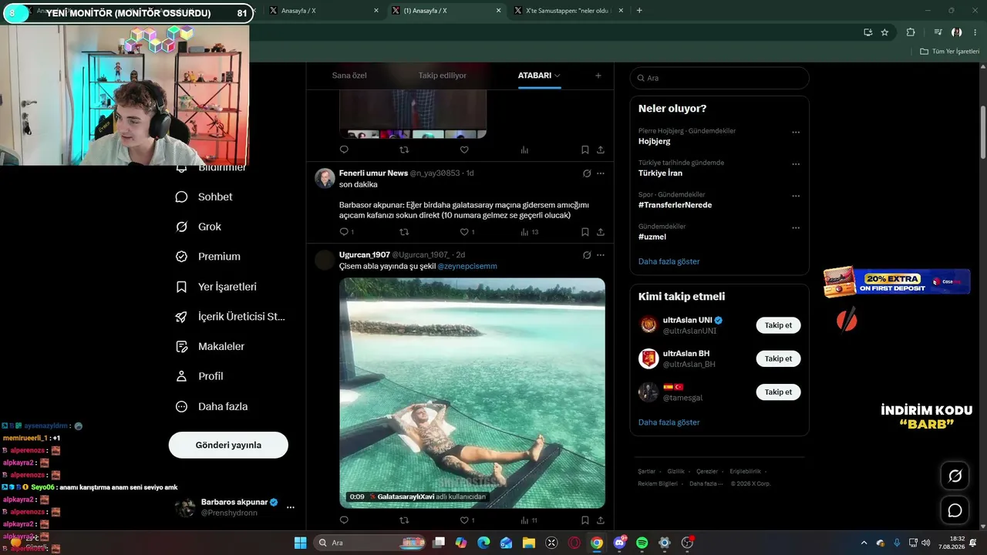Viewport: 987px width, 555px height.
Task: Open Daha fazla menu in sidebar
Action: pyautogui.click(x=211, y=406)
